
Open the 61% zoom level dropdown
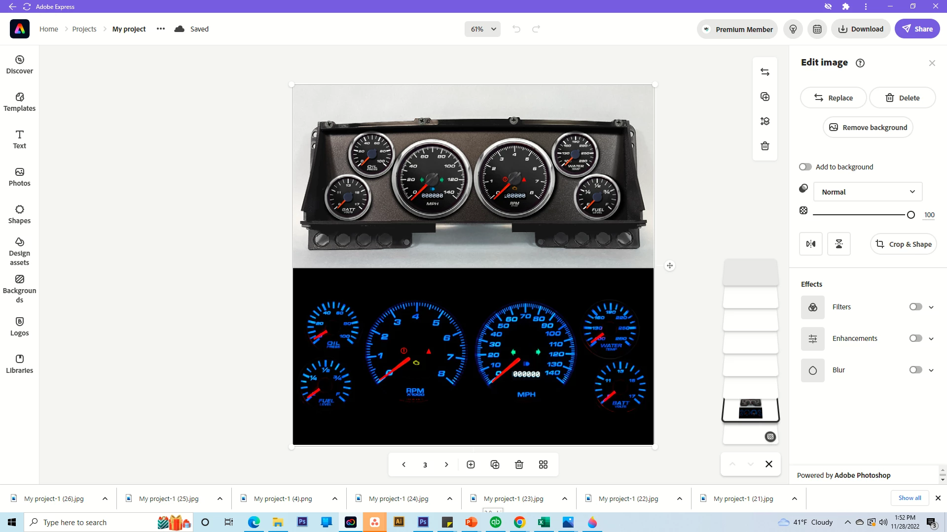(x=482, y=29)
